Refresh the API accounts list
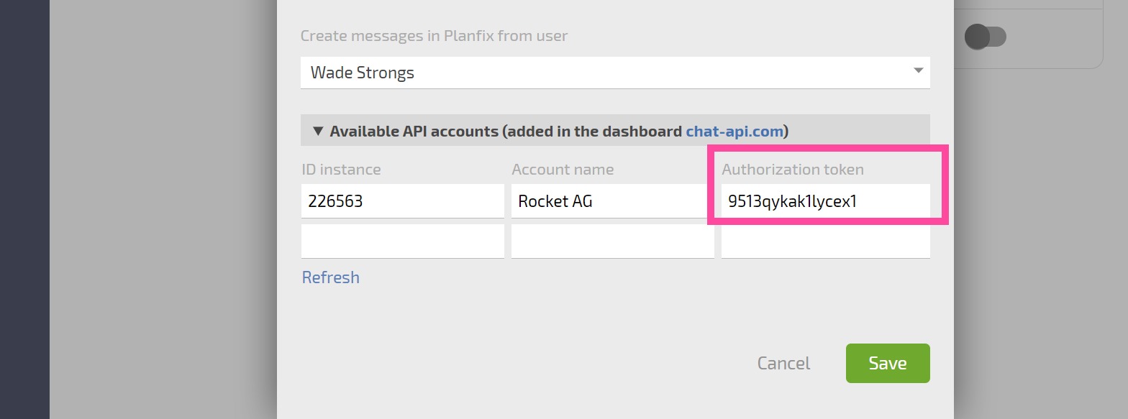The image size is (1128, 419). point(330,277)
